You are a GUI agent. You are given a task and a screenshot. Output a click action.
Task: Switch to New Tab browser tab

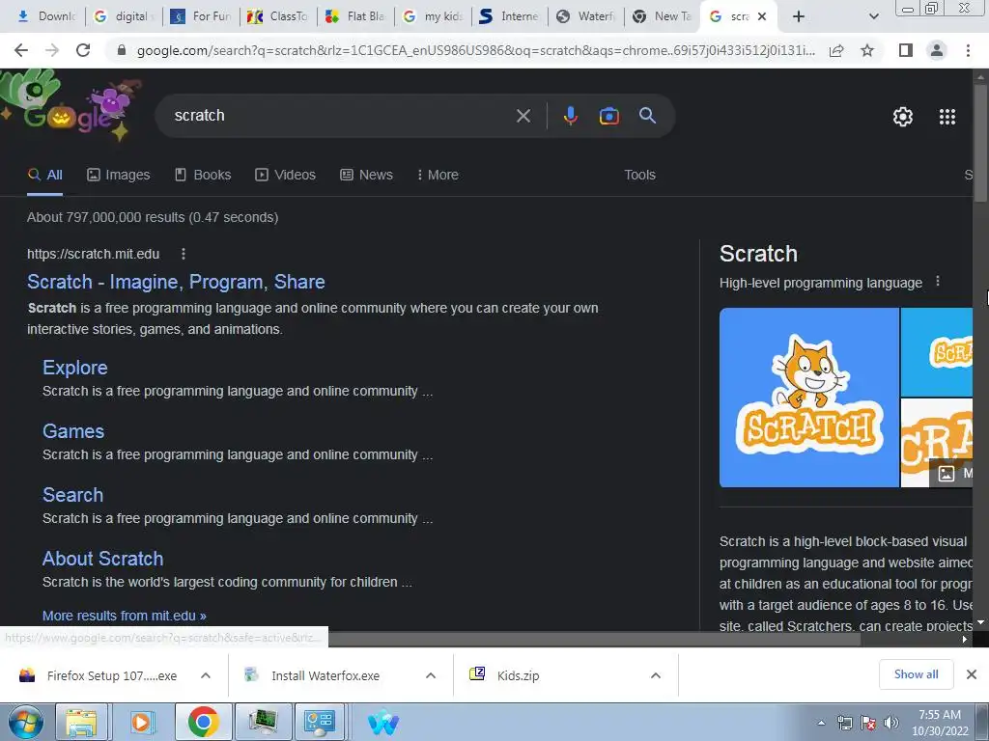663,16
